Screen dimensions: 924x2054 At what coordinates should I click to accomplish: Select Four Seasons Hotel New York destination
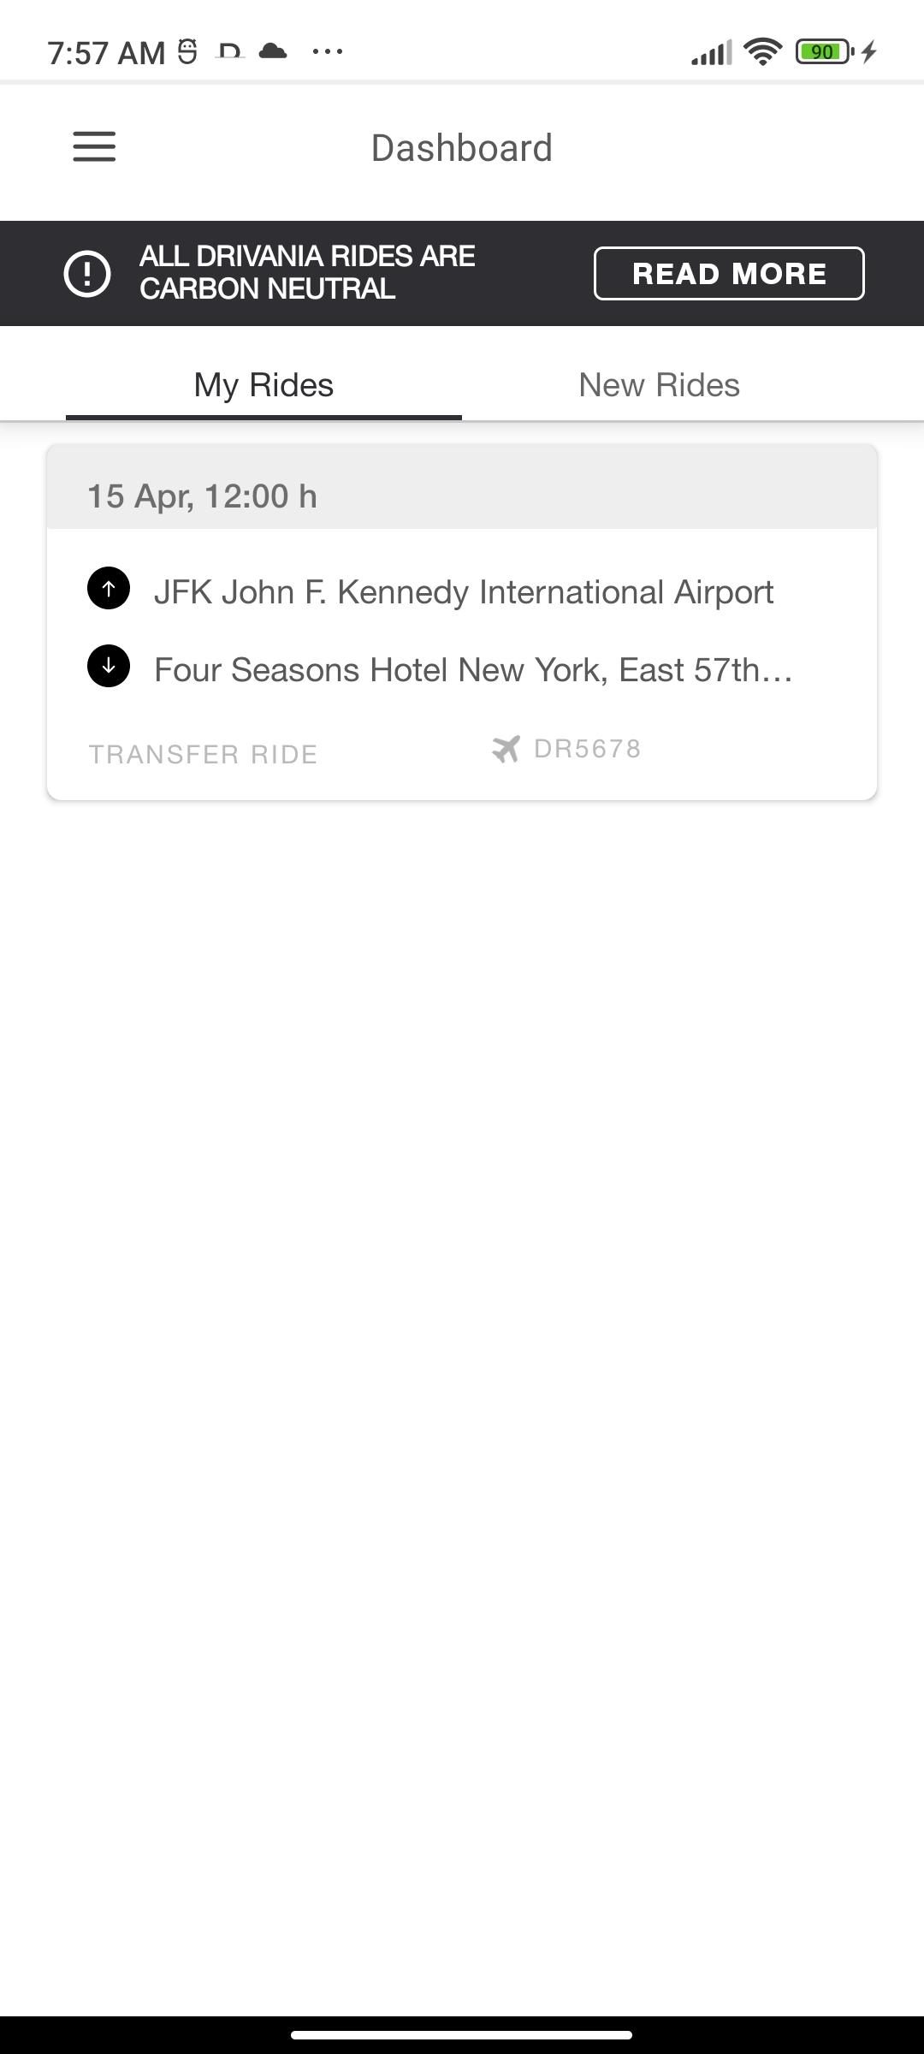473,670
